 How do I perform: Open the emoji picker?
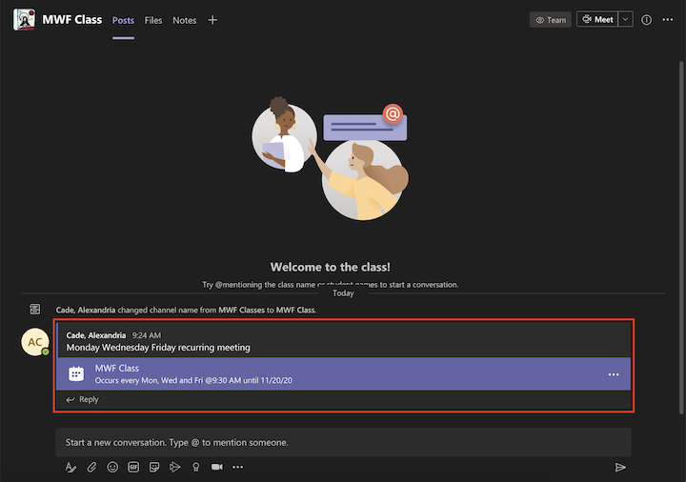[112, 467]
